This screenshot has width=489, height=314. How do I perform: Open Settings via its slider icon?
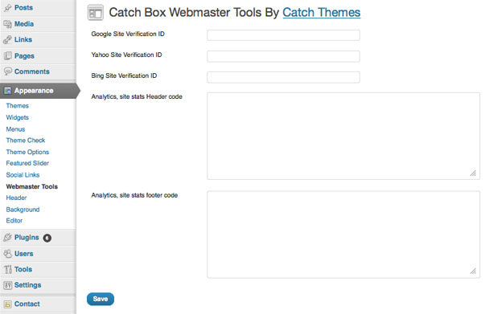pos(7,285)
